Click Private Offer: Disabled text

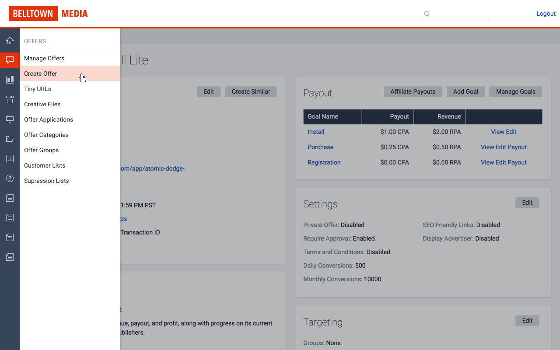tap(334, 225)
